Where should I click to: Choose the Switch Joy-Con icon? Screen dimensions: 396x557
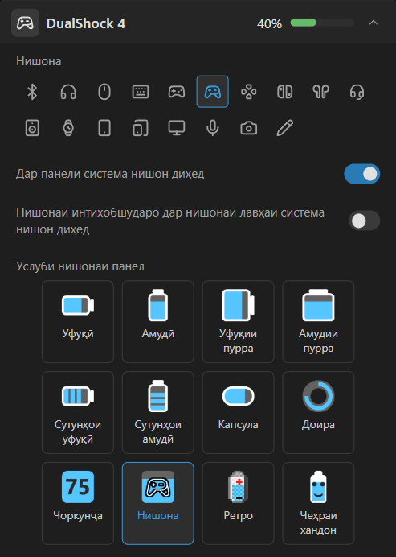coord(284,92)
